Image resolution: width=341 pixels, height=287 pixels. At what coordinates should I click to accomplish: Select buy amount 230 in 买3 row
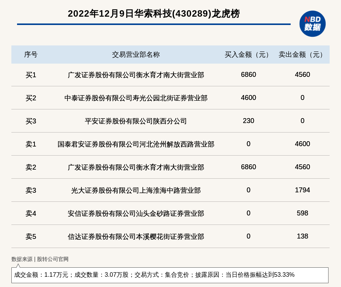248,120
